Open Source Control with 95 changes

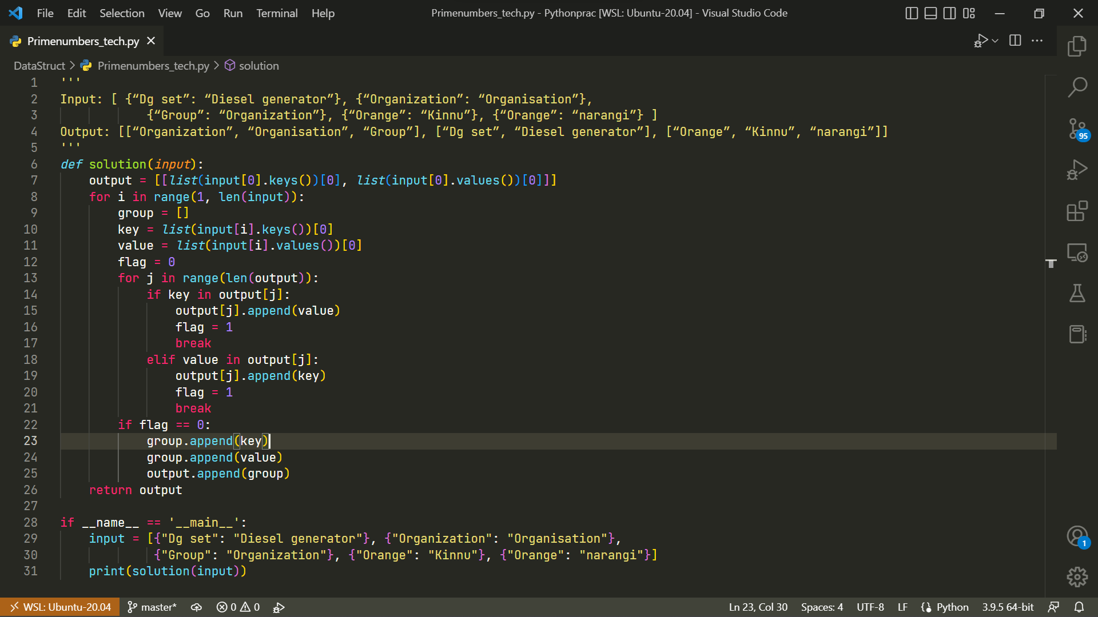point(1077,129)
